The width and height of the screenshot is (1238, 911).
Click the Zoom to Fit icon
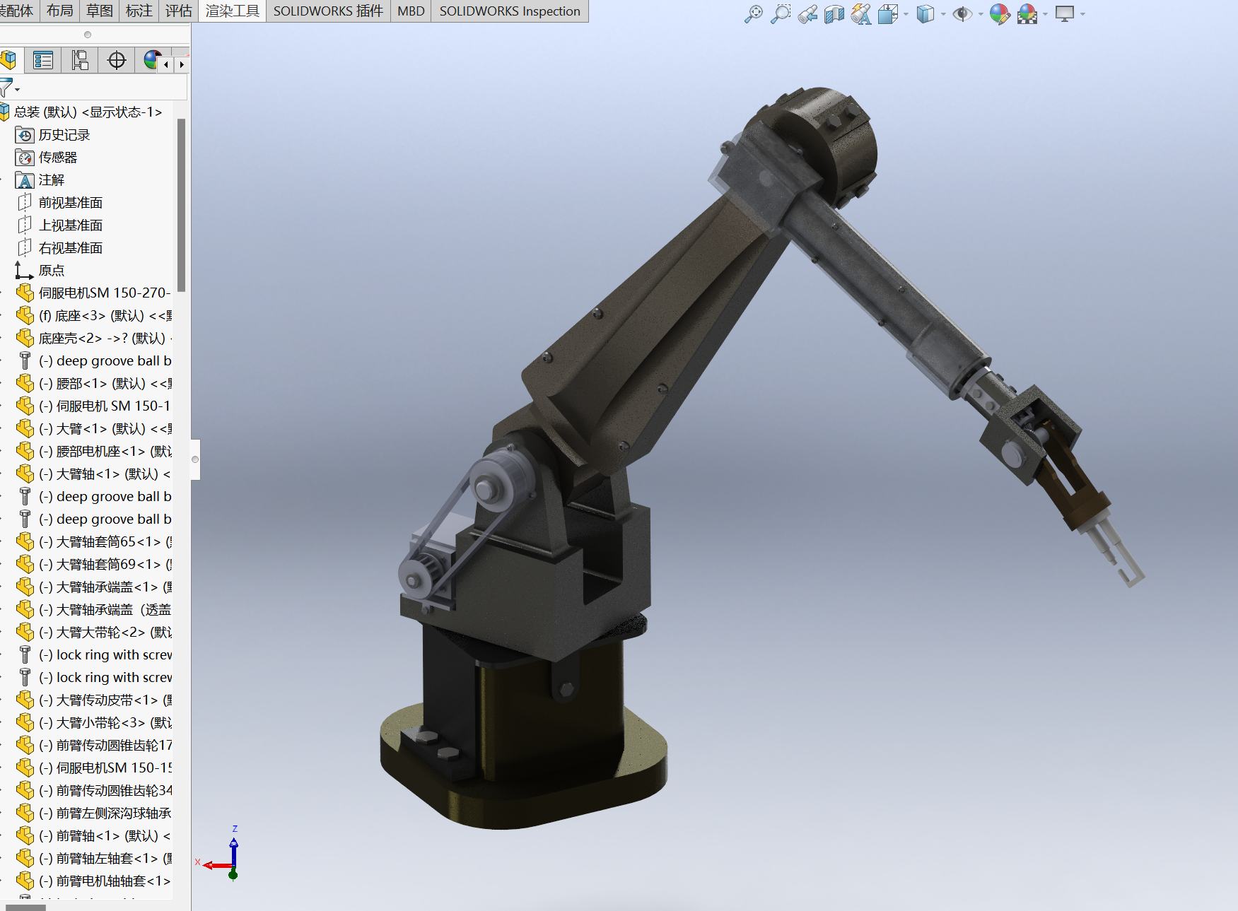coord(754,13)
